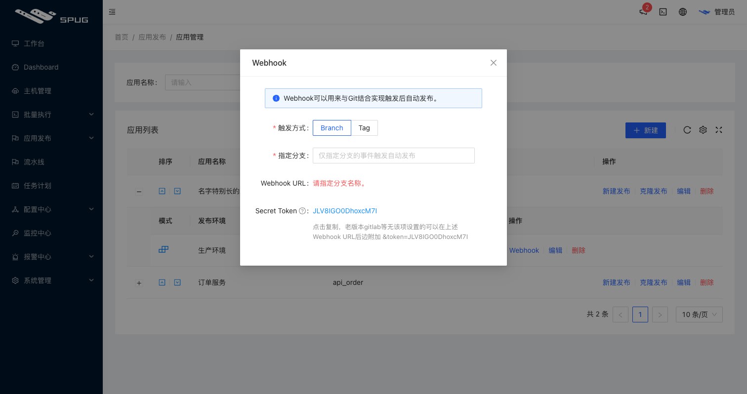Move 名字特别长的 app down in sort order
747x394 pixels.
(177, 191)
